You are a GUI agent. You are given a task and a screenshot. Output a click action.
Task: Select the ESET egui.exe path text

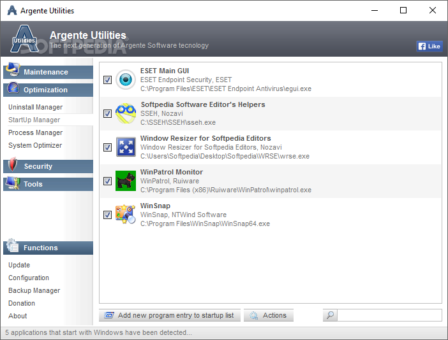coord(226,89)
